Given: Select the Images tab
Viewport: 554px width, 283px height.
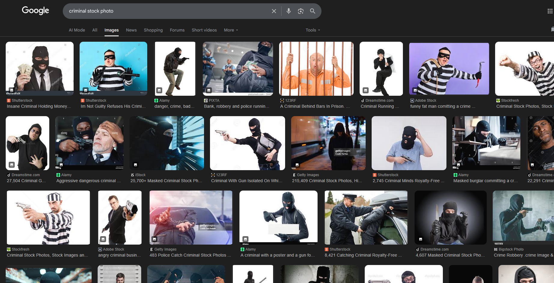Looking at the screenshot, I should click(x=111, y=30).
